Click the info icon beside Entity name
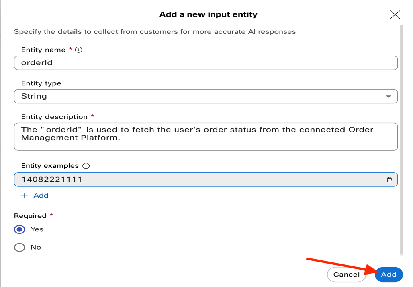413x287 pixels. point(79,50)
